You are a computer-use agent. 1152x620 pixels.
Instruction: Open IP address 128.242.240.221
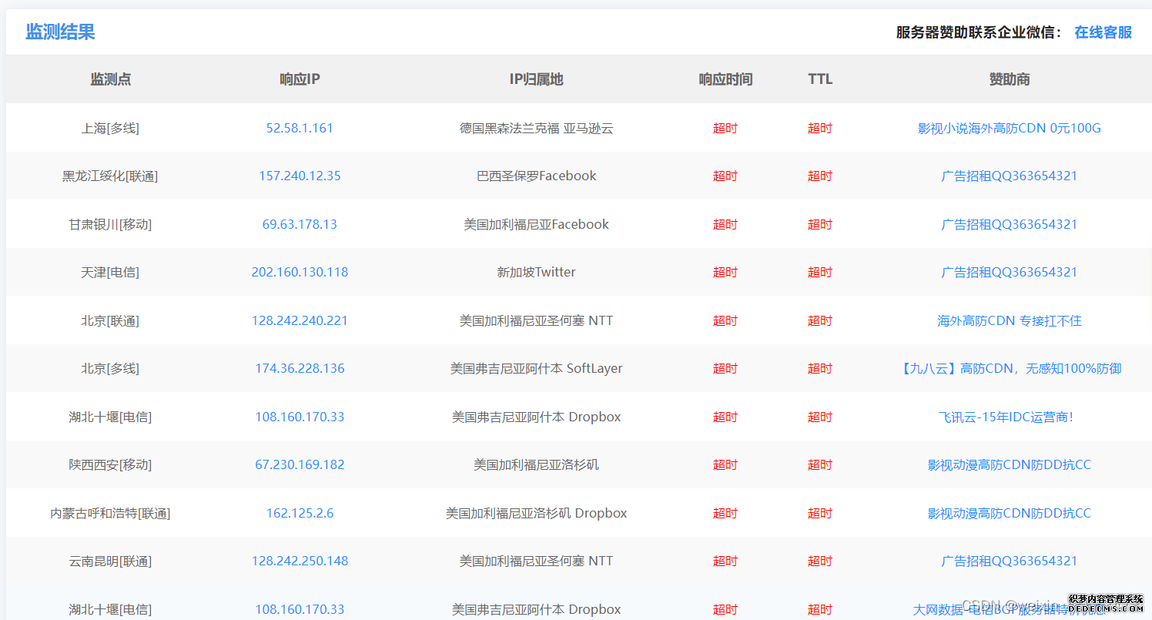tap(300, 320)
